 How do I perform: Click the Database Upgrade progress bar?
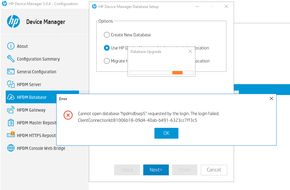tap(161, 73)
